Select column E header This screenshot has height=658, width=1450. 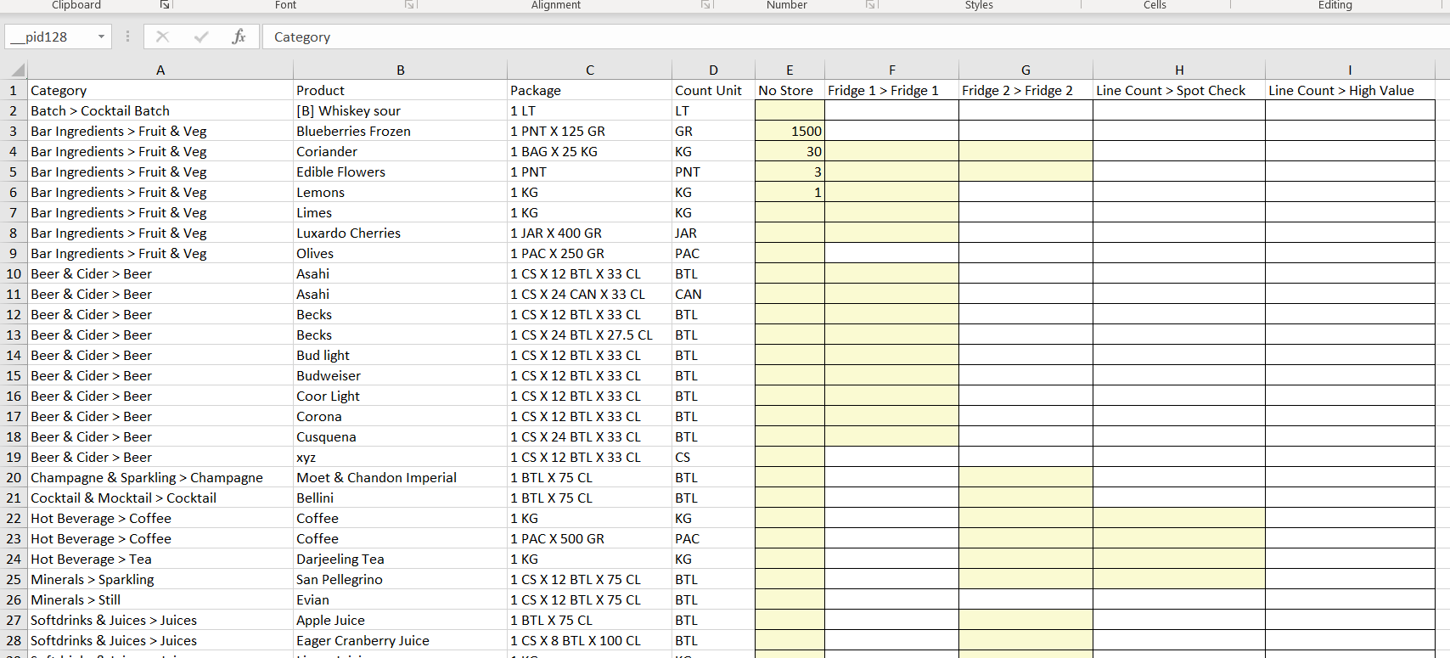coord(790,70)
